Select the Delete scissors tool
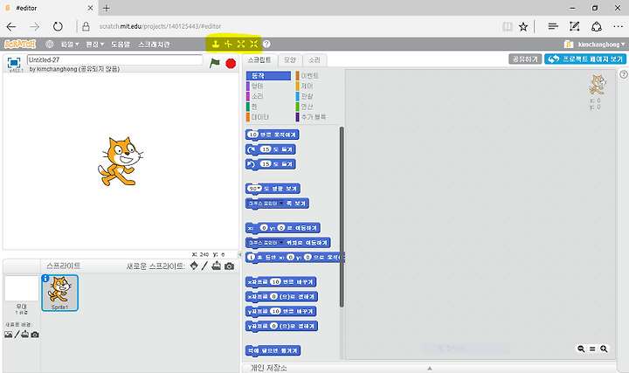Viewport: 629px width, 373px height. [228, 45]
